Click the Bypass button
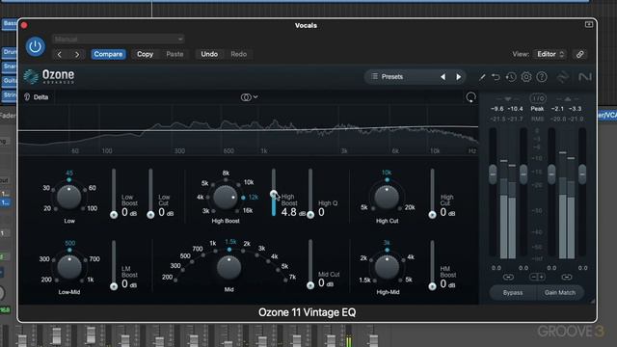This screenshot has height=347, width=617. [x=513, y=293]
